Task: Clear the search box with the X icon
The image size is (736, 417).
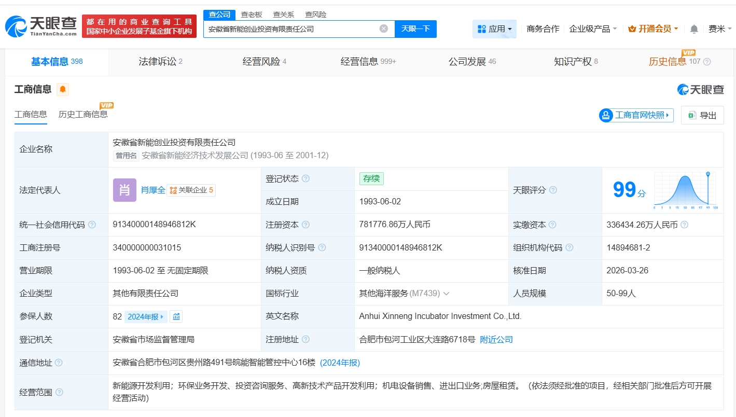Action: 384,29
